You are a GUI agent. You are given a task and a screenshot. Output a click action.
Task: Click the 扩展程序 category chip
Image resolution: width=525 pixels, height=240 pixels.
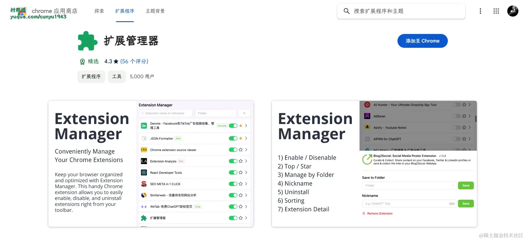click(91, 77)
